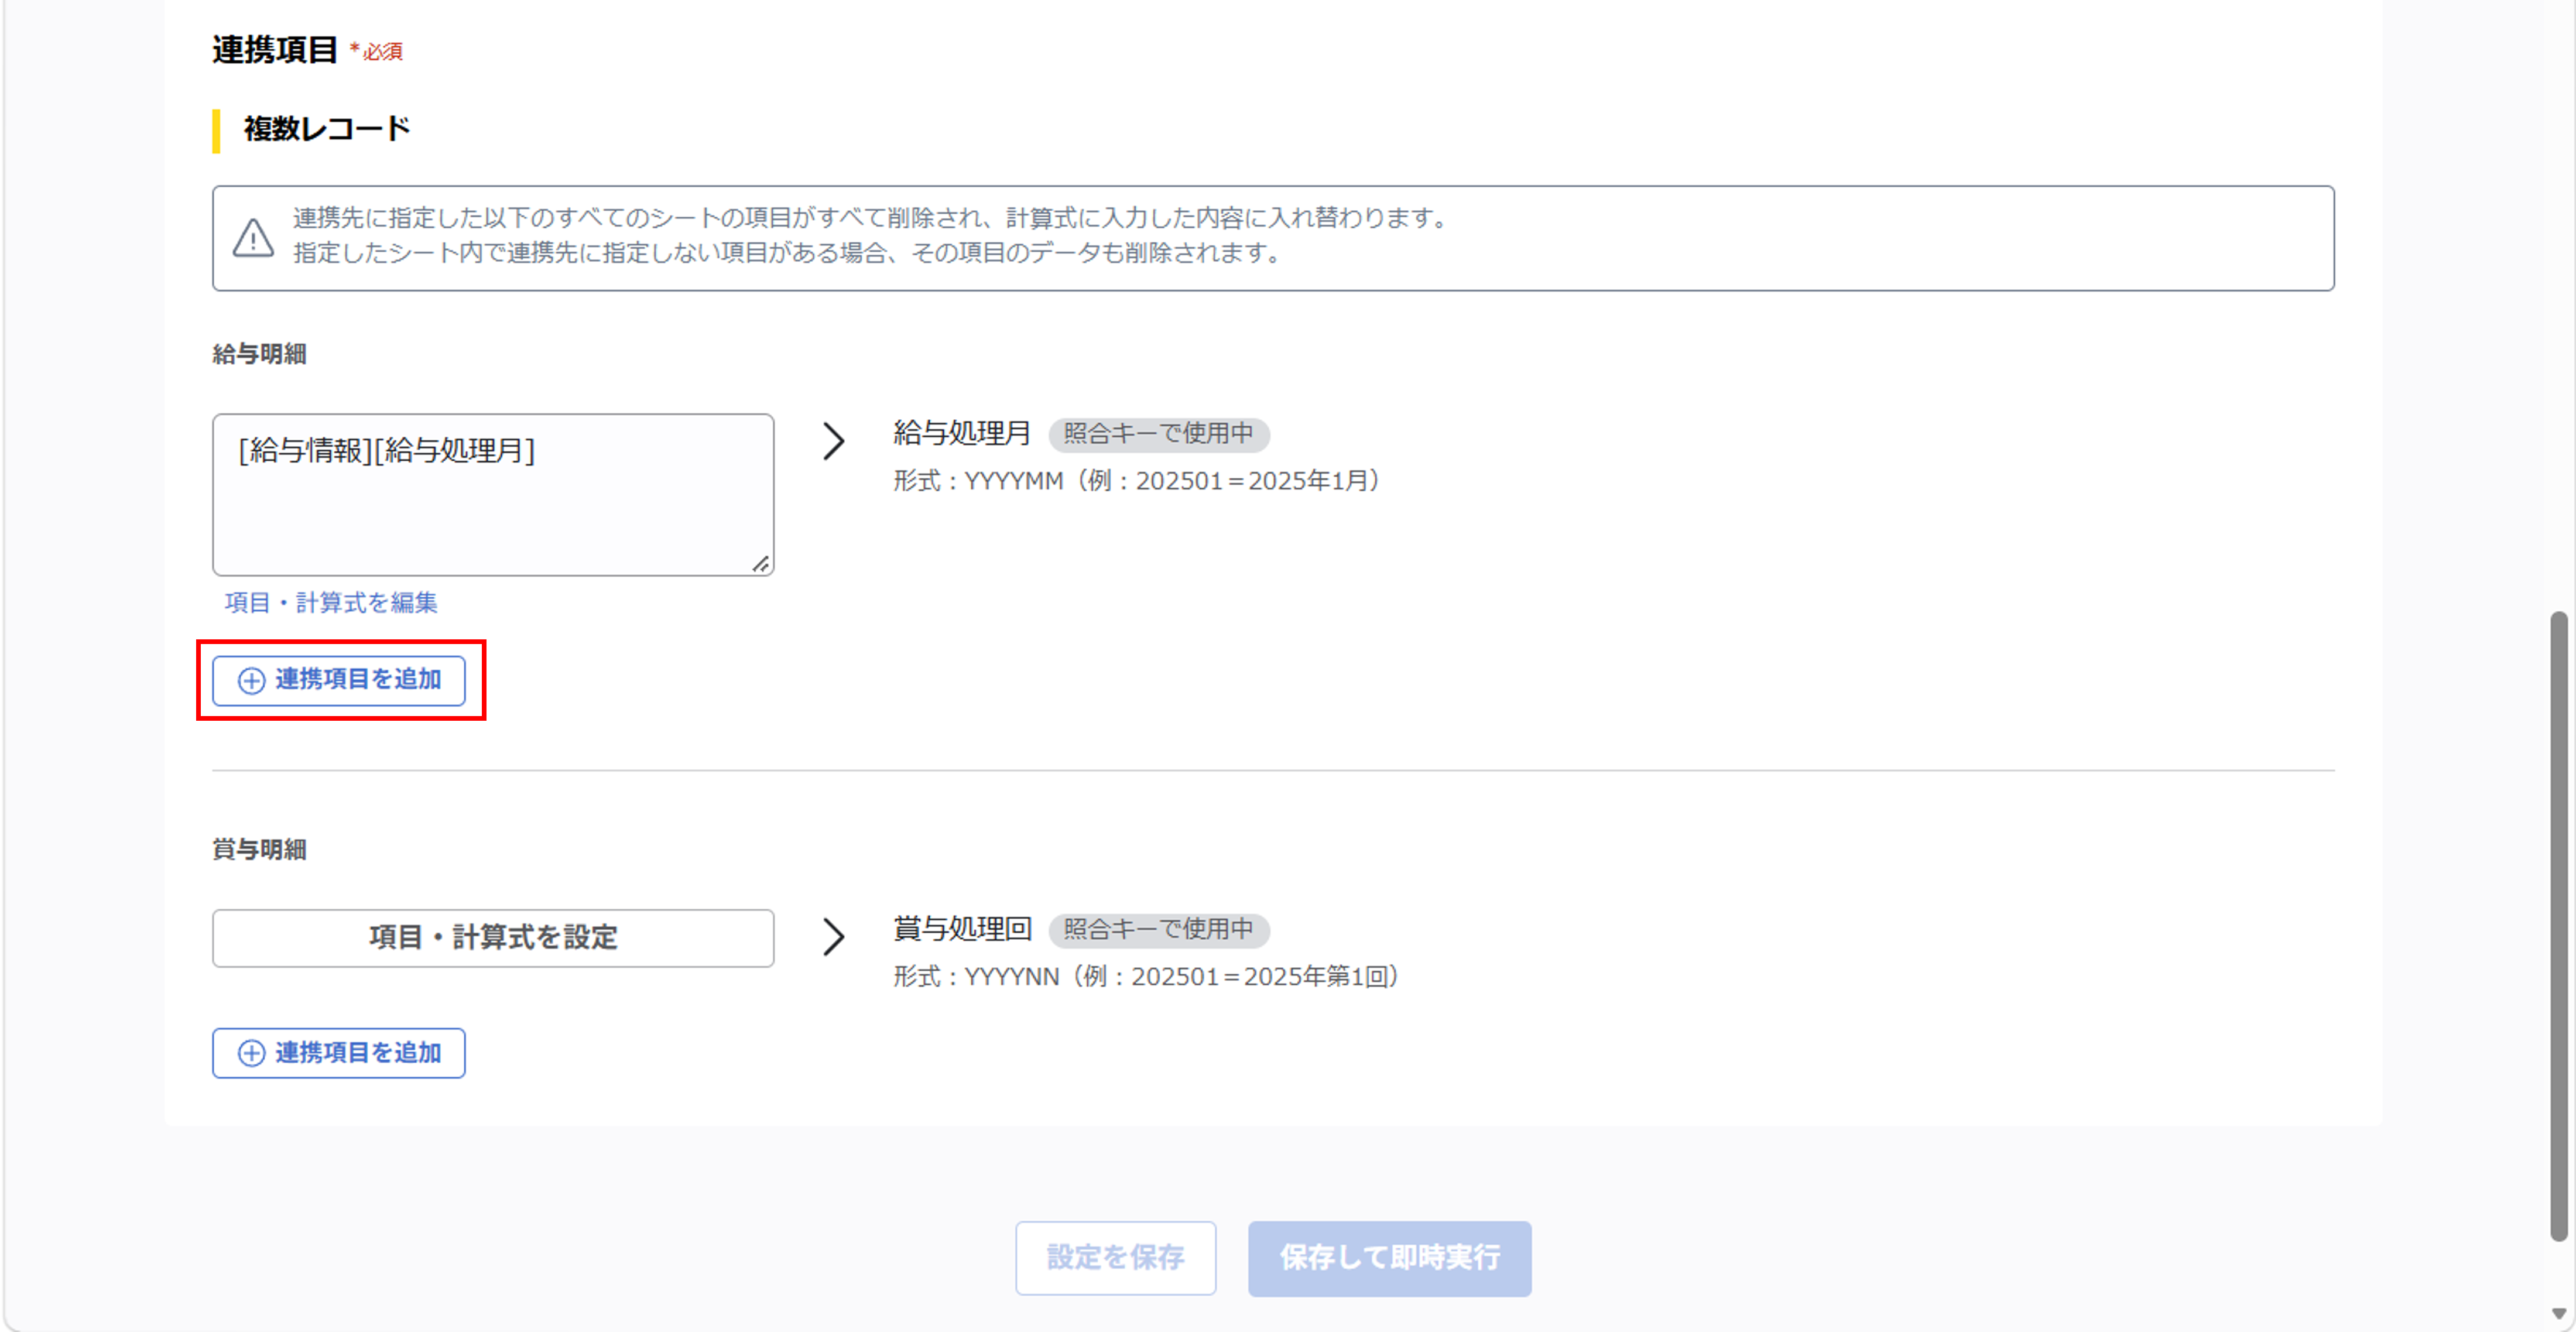The width and height of the screenshot is (2576, 1332).
Task: Click the formula text area containing [給与情報][給与処理月]
Action: click(493, 495)
